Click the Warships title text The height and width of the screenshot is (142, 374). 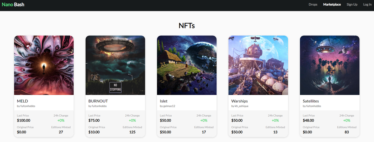239,101
